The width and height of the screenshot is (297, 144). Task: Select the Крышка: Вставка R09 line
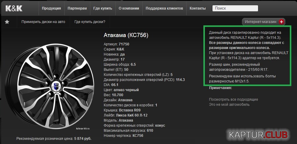coord(122,110)
